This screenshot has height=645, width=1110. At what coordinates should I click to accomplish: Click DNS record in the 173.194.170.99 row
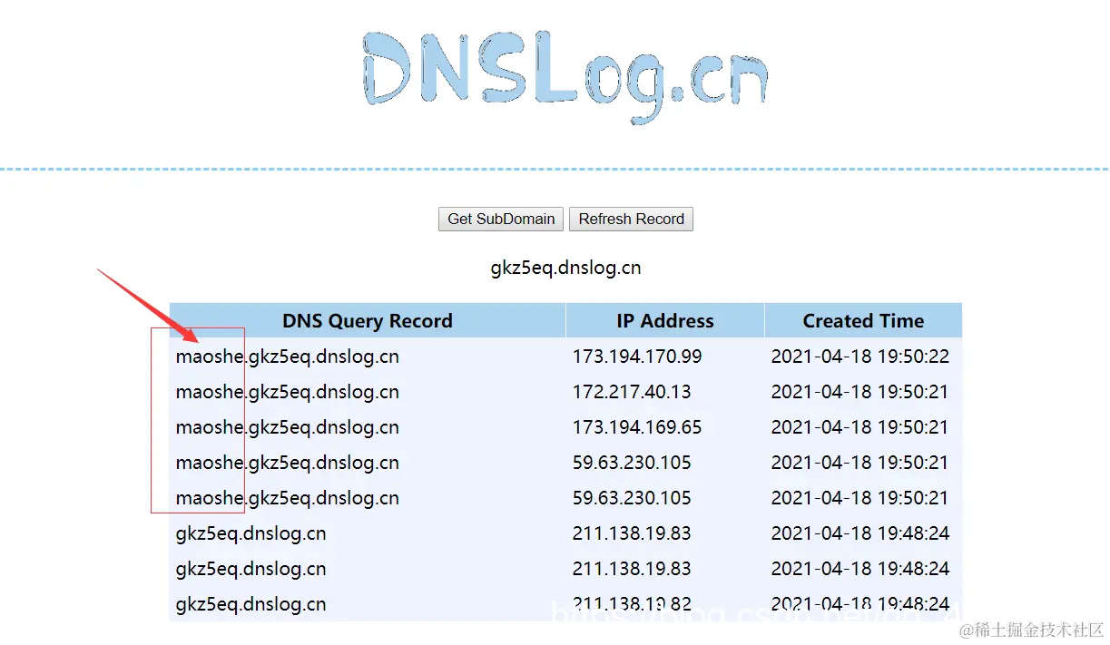coord(288,357)
